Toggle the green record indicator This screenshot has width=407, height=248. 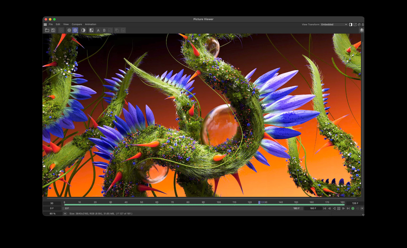353,208
